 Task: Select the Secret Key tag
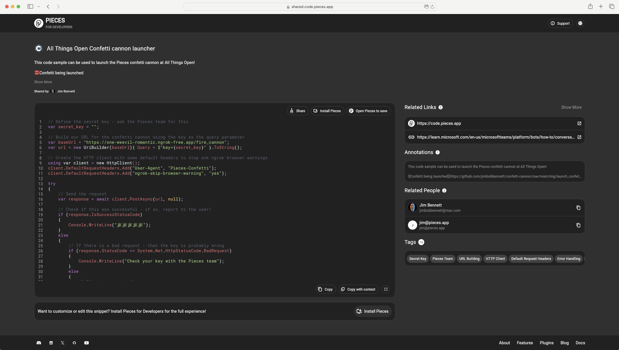click(x=418, y=259)
